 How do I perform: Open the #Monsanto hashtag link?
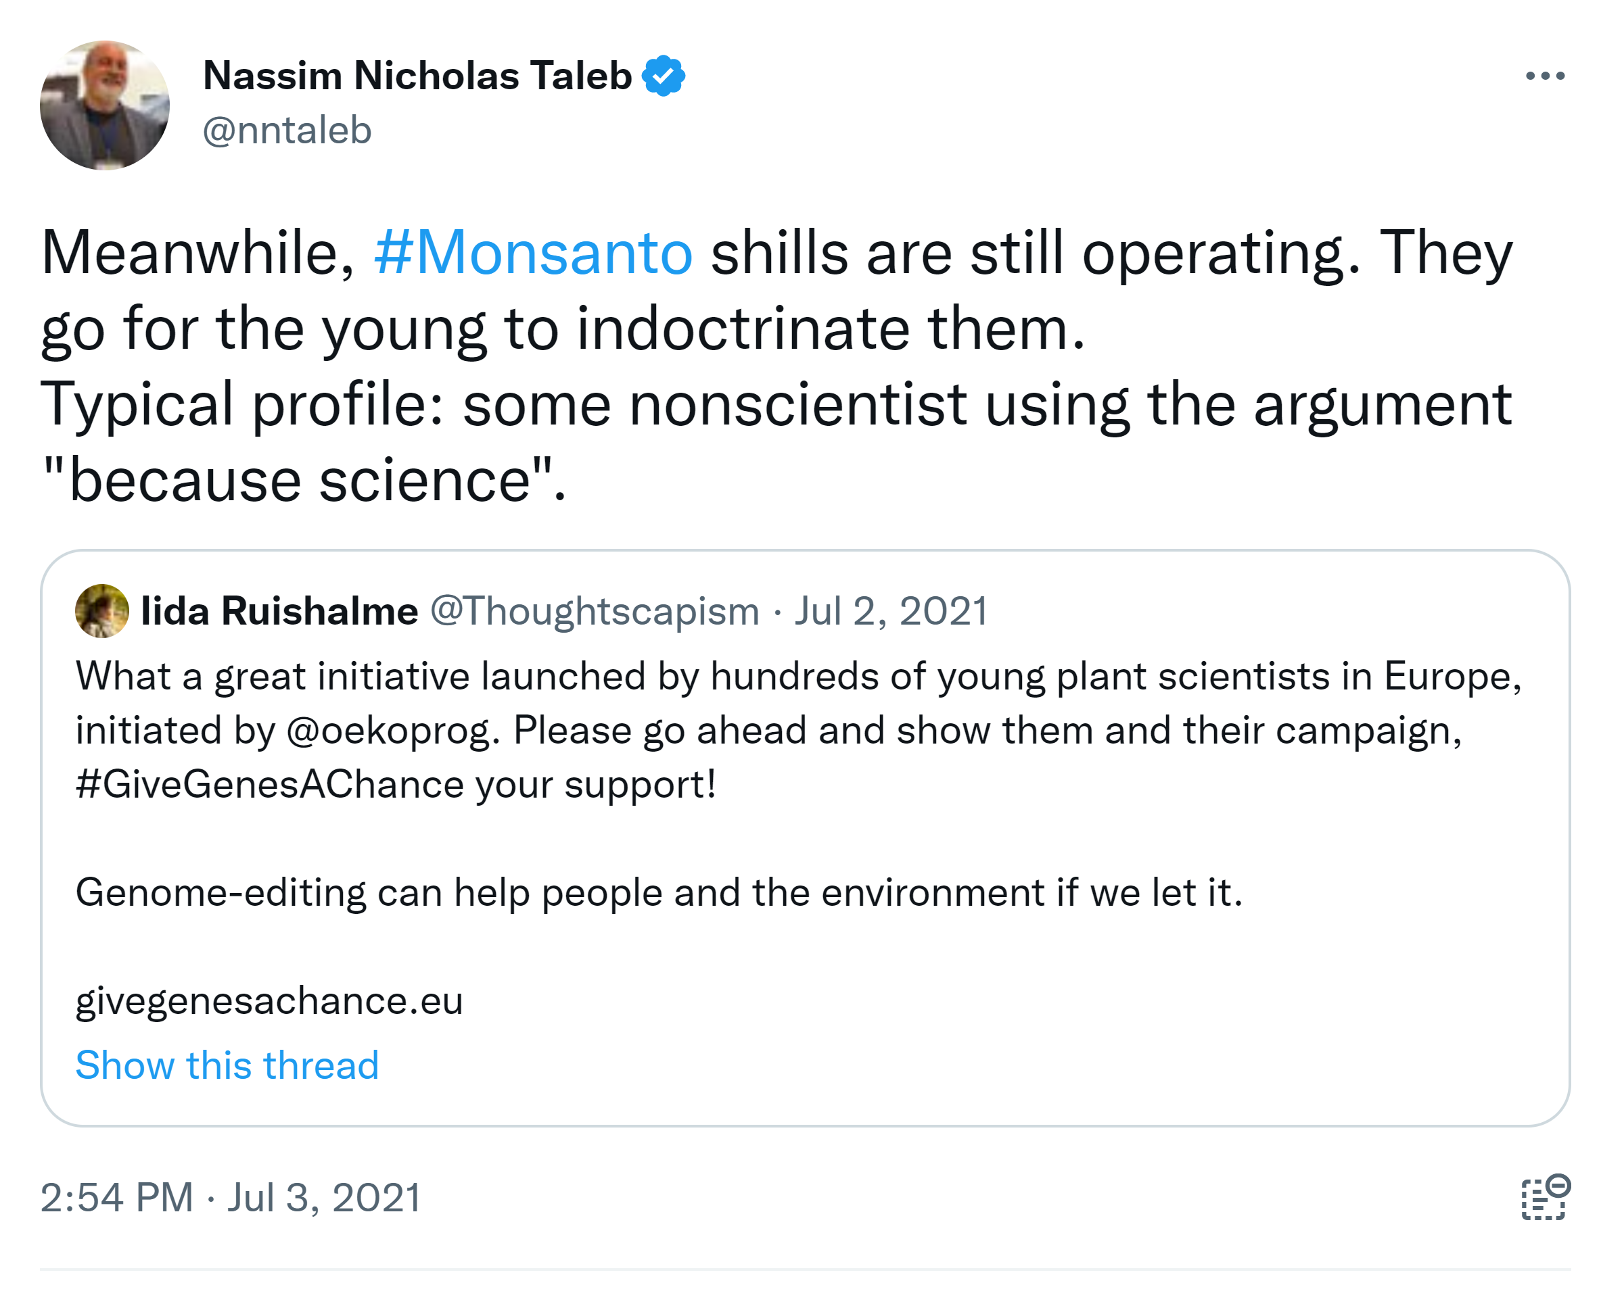coord(533,253)
